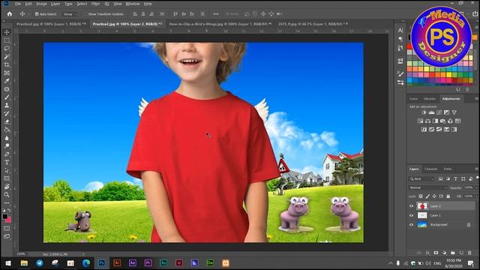480x270 pixels.
Task: Select the Frame tool
Action: coord(7,73)
